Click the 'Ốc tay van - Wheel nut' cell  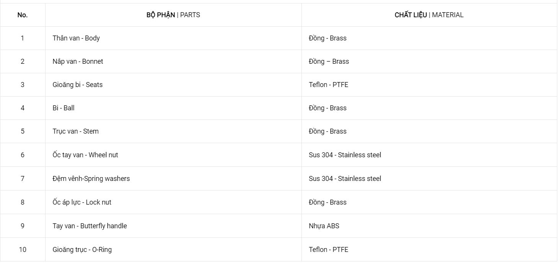(173, 155)
